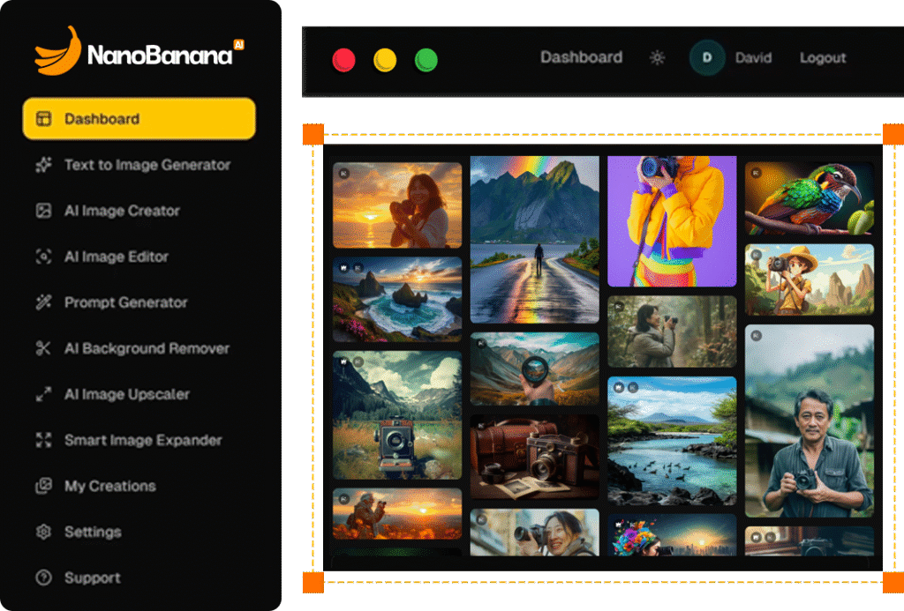Click the Settings gear icon in sidebar

coord(43,532)
